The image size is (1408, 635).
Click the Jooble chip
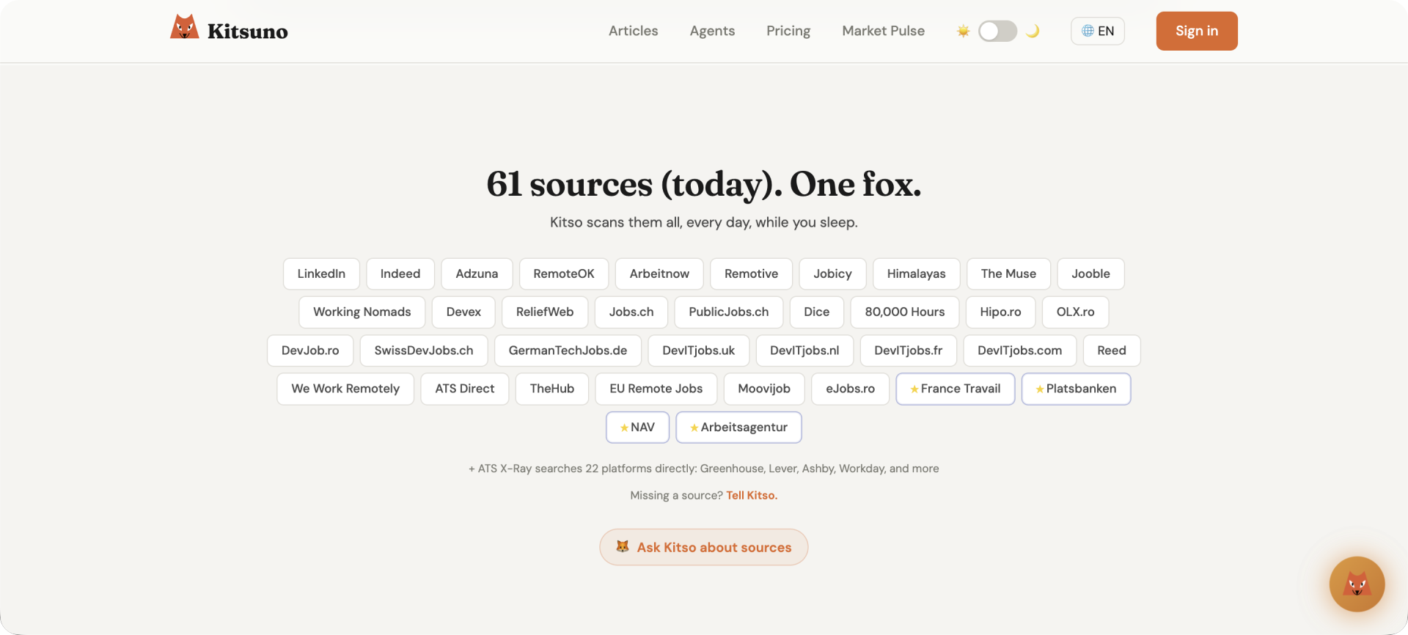(1090, 274)
